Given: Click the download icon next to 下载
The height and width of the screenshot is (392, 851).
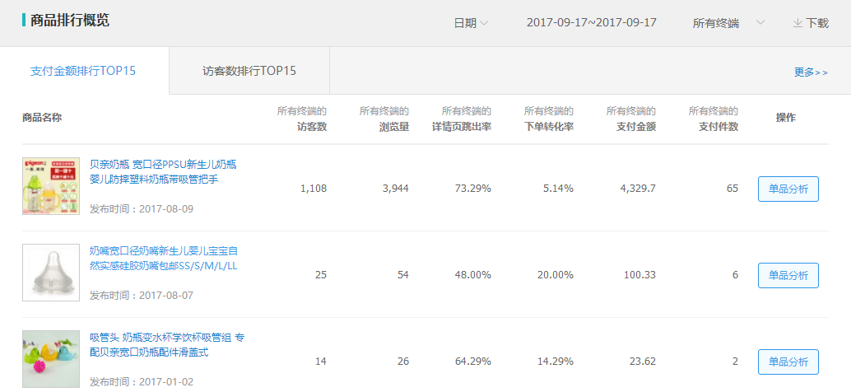Looking at the screenshot, I should [798, 23].
